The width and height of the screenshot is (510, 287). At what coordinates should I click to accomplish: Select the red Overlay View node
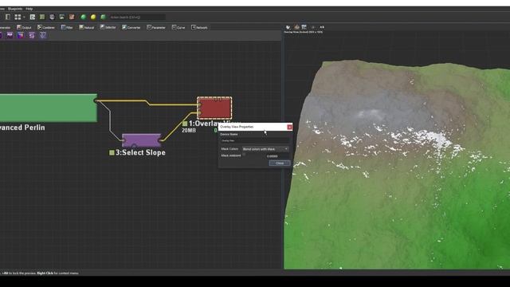pos(214,108)
